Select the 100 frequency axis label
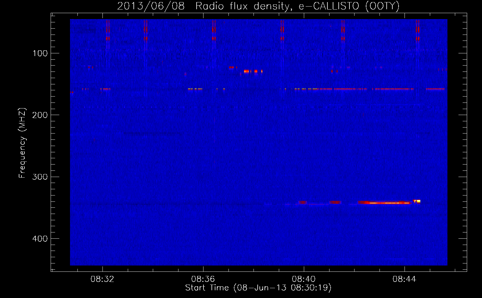The width and height of the screenshot is (482, 298). pos(40,53)
